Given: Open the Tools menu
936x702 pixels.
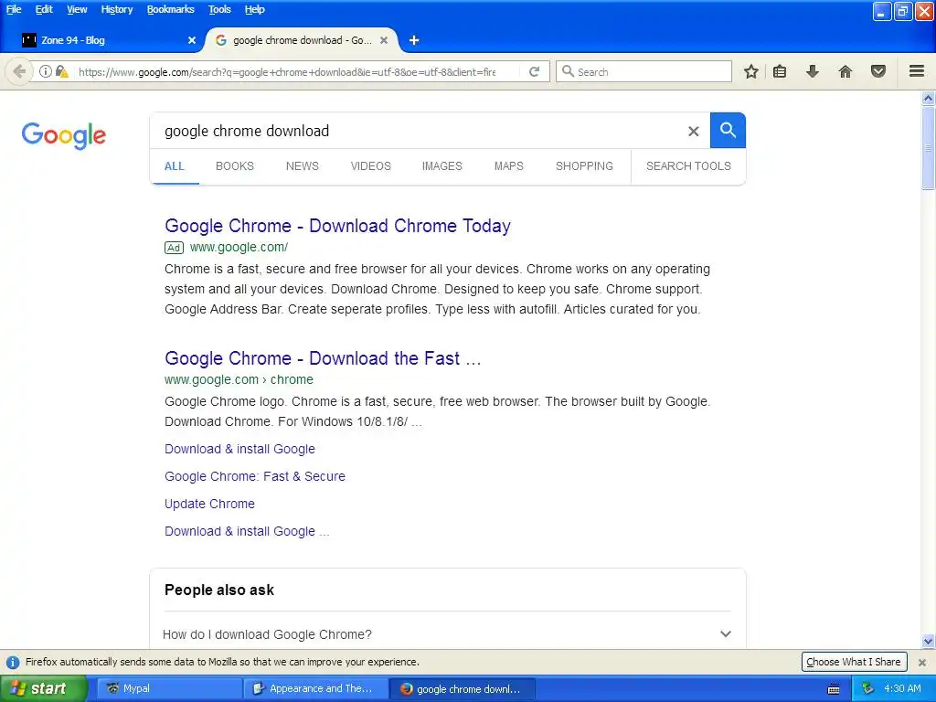Looking at the screenshot, I should coord(219,9).
